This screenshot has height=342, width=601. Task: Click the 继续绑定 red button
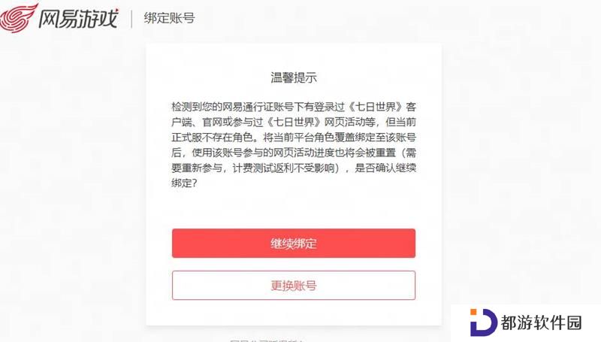click(x=294, y=244)
